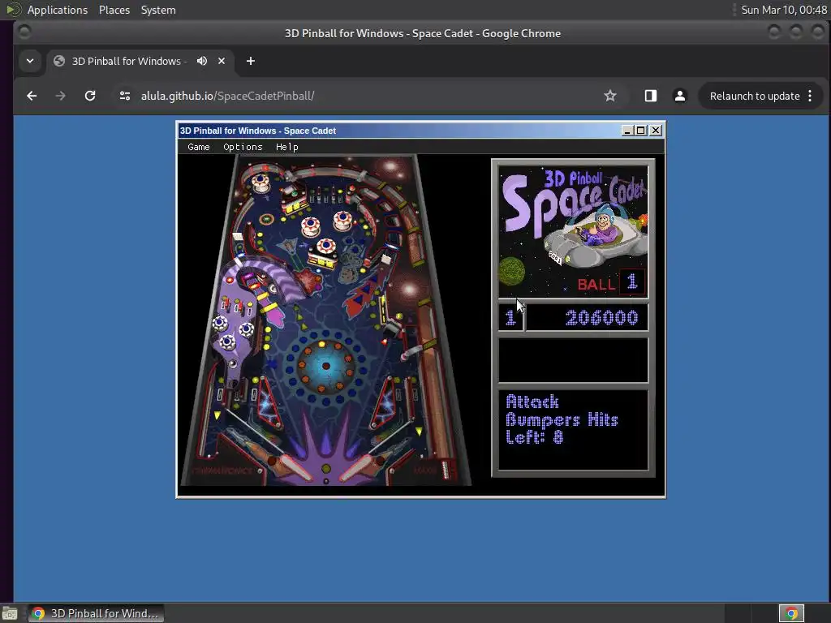Mute the tab audio speaker icon
831x623 pixels.
[x=202, y=61]
